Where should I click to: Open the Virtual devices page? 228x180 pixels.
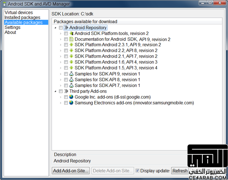(x=19, y=13)
